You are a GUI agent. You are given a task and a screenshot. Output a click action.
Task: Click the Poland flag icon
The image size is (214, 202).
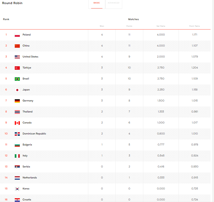[x=17, y=35]
